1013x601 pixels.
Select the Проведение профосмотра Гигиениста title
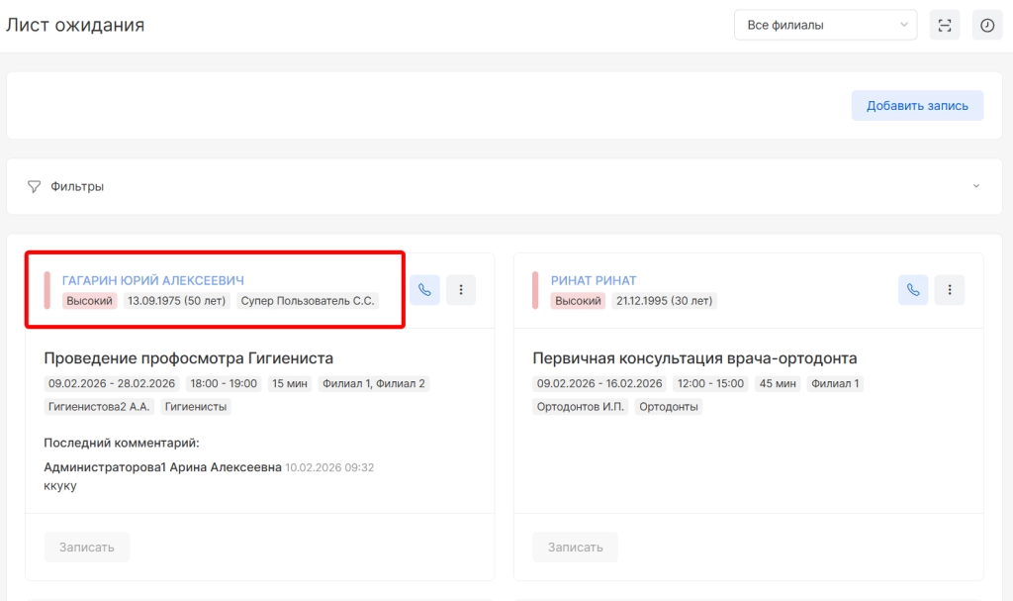tap(189, 357)
